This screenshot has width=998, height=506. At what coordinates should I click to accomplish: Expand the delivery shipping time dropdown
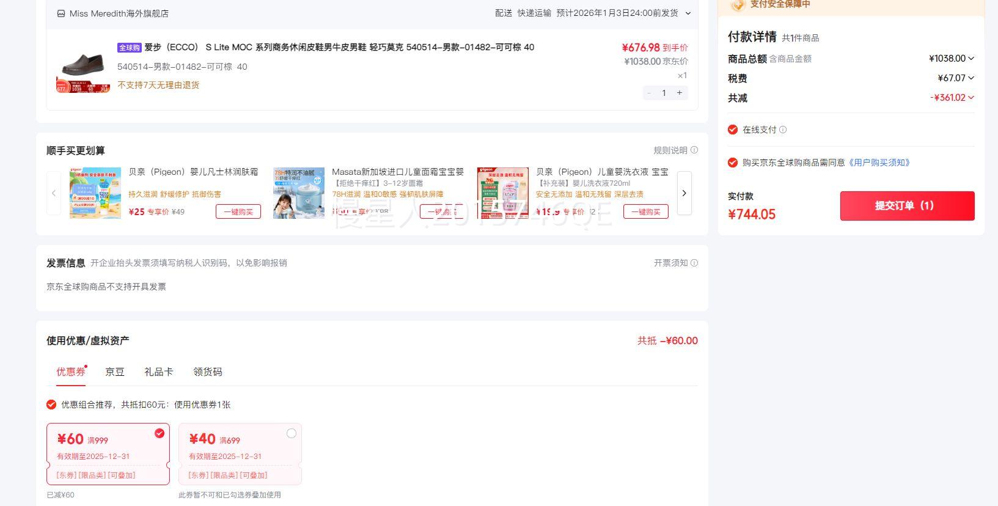tap(688, 13)
